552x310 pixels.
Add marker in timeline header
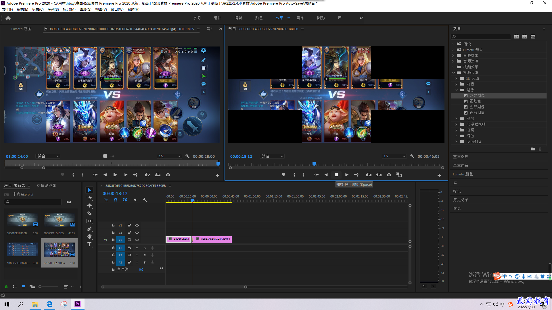[135, 200]
